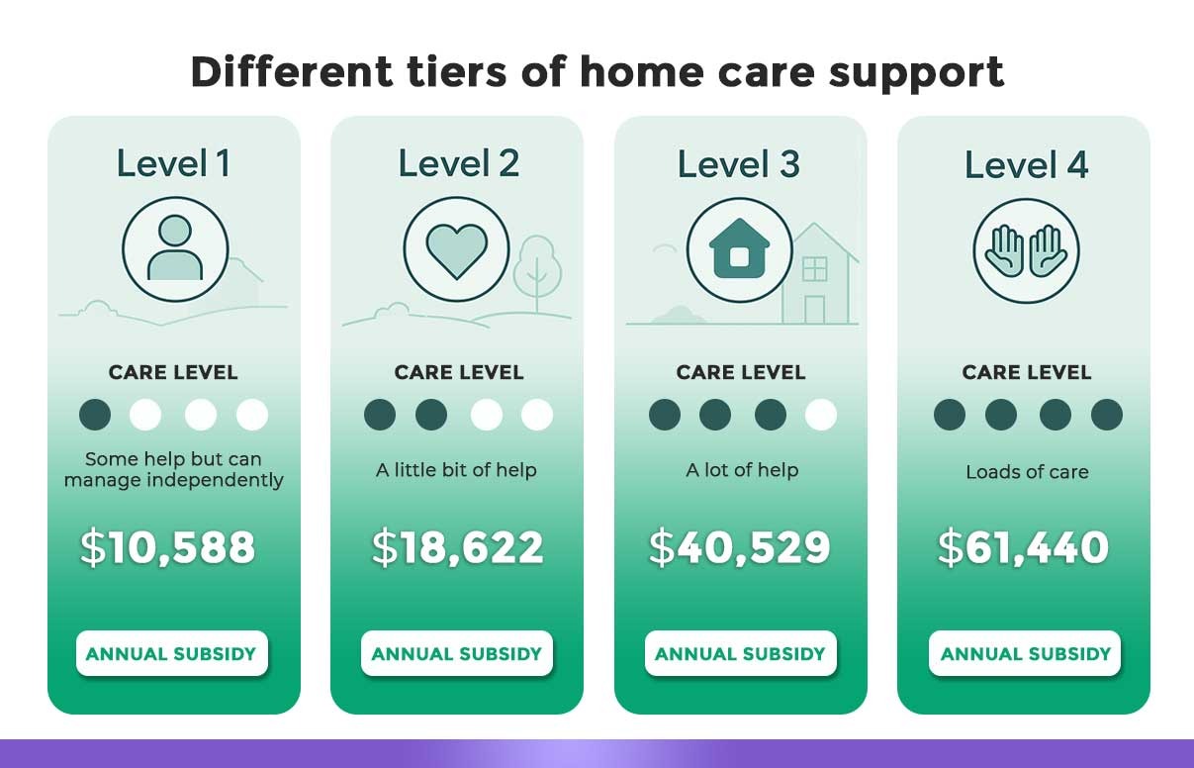This screenshot has height=768, width=1194.
Task: Click Annual Subsidy button under $10,588
Action: 172,653
